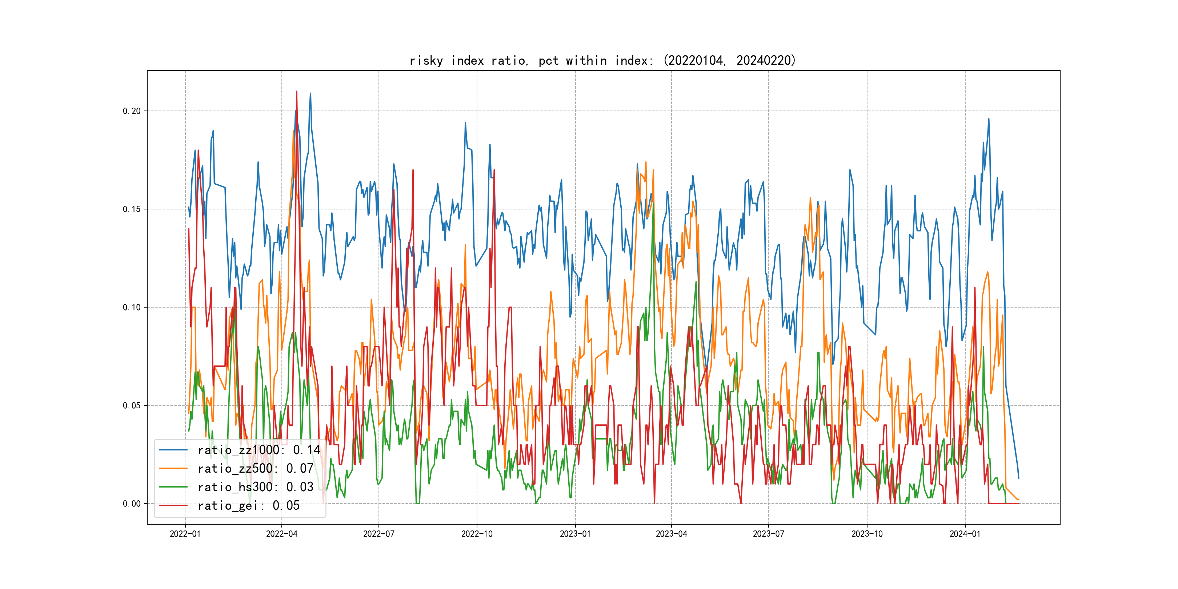The width and height of the screenshot is (1178, 589).
Task: Click the chart title text
Action: 602,60
